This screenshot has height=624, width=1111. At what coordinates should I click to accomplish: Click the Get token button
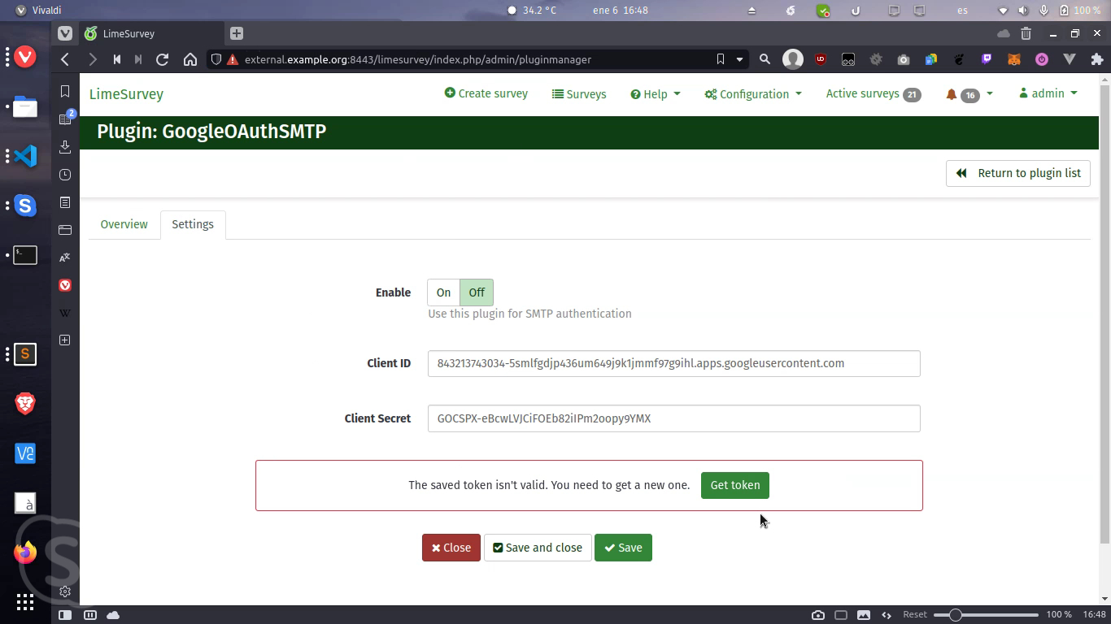pos(735,485)
